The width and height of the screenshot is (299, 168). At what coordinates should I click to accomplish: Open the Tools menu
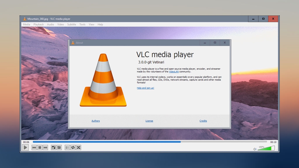pyautogui.click(x=82, y=24)
